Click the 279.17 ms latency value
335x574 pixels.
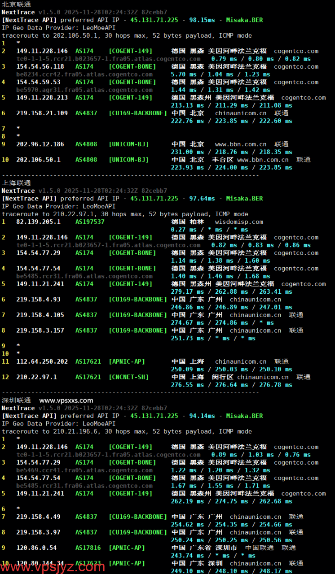click(x=187, y=292)
